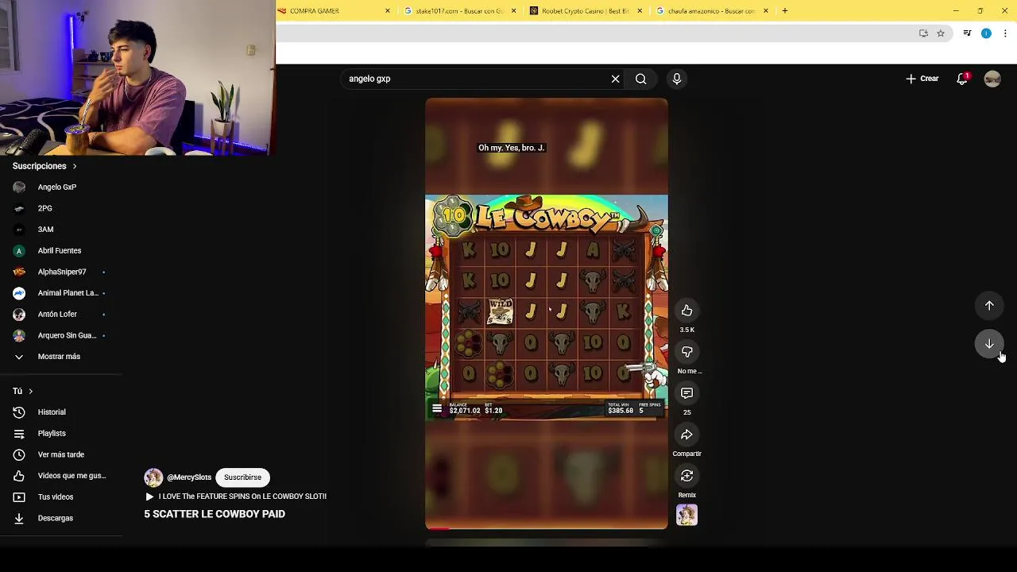Open a new browser tab
The height and width of the screenshot is (572, 1017).
[785, 11]
